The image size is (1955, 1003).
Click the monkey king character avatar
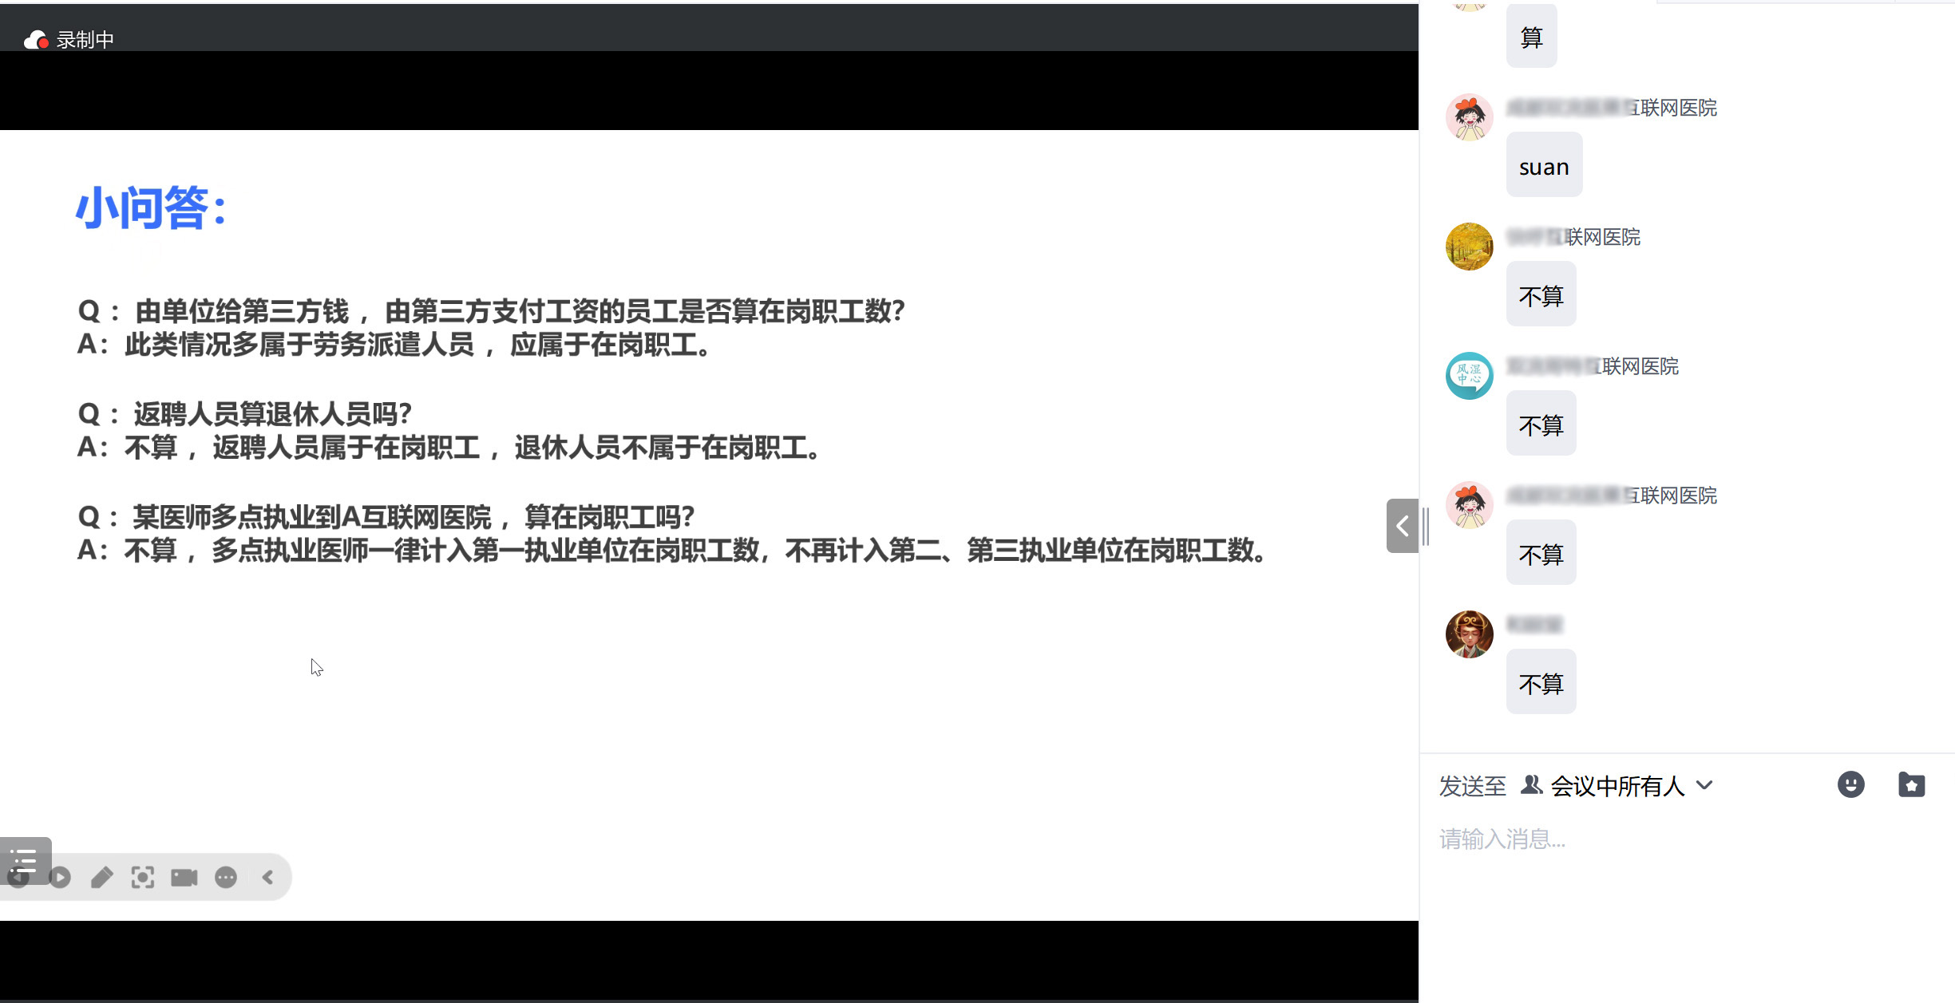click(x=1469, y=634)
